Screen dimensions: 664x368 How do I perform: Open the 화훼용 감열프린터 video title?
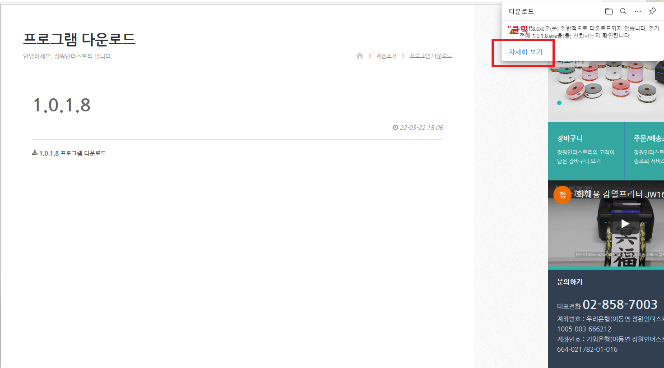click(x=620, y=194)
